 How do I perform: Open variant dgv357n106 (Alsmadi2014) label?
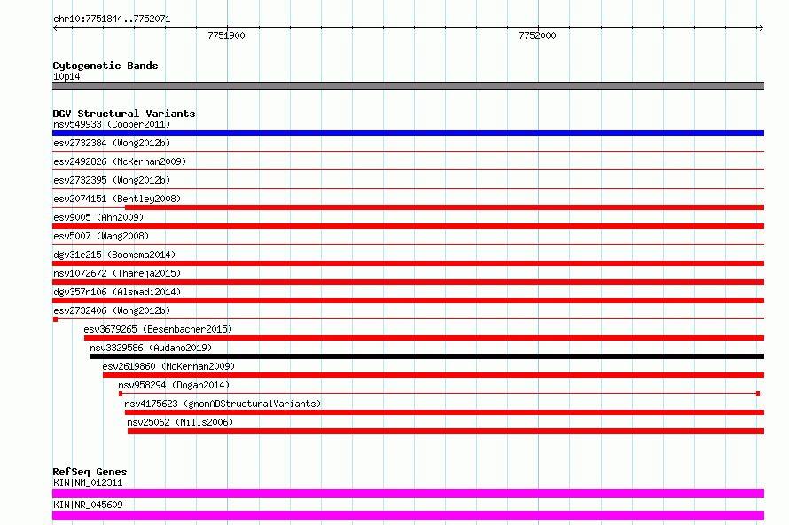click(x=117, y=292)
